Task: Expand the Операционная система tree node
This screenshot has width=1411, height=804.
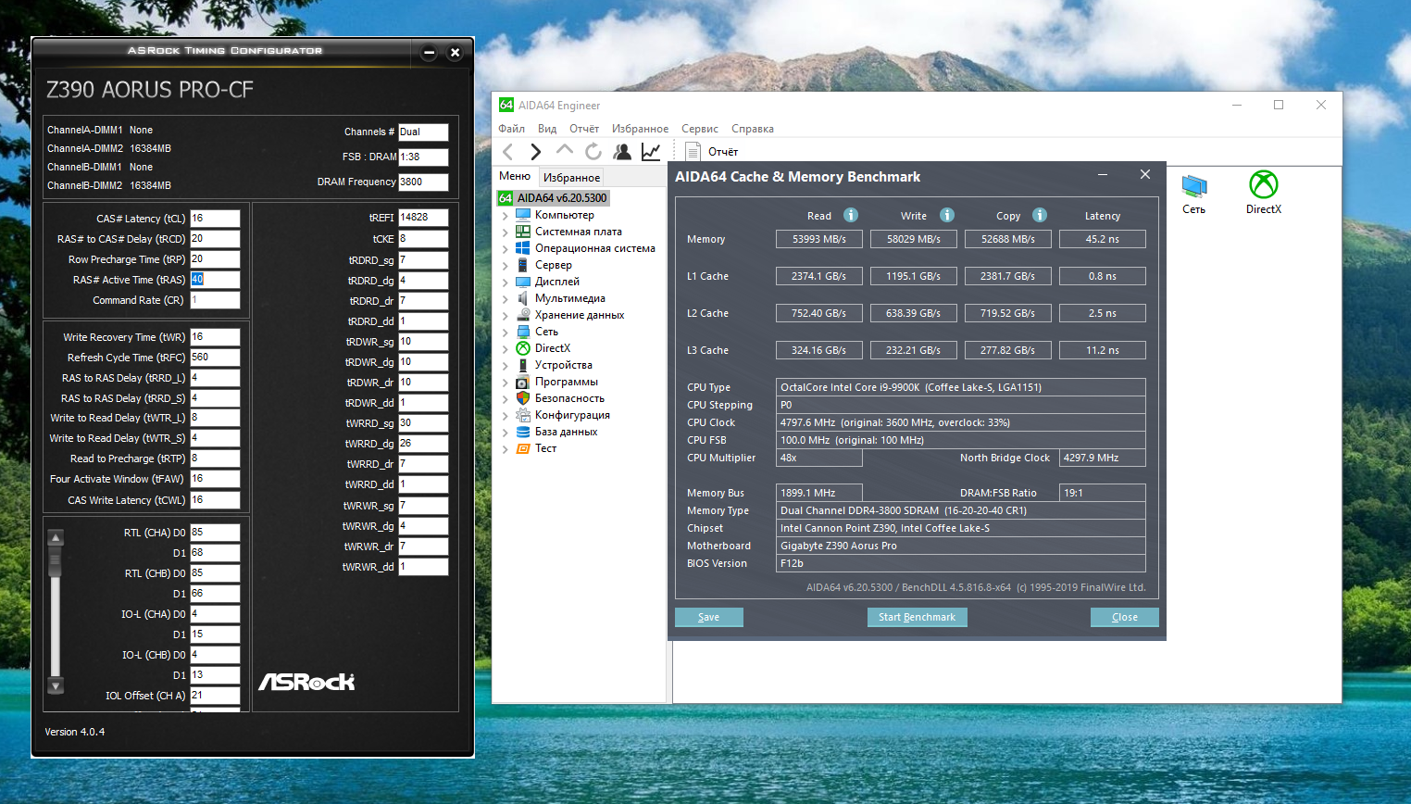Action: pos(506,248)
